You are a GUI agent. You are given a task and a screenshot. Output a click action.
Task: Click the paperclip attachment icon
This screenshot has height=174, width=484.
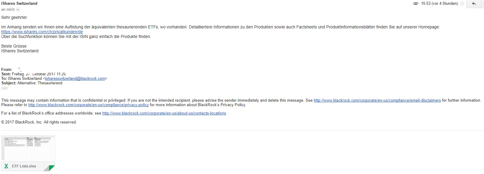coord(416,4)
